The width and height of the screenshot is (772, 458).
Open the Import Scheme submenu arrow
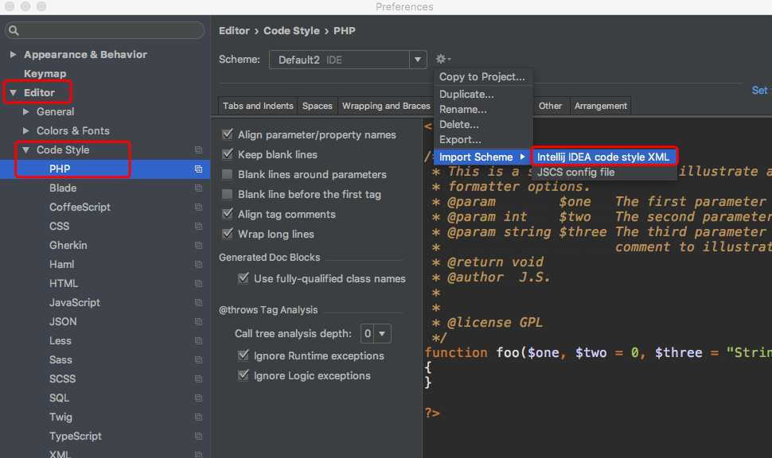(x=522, y=157)
